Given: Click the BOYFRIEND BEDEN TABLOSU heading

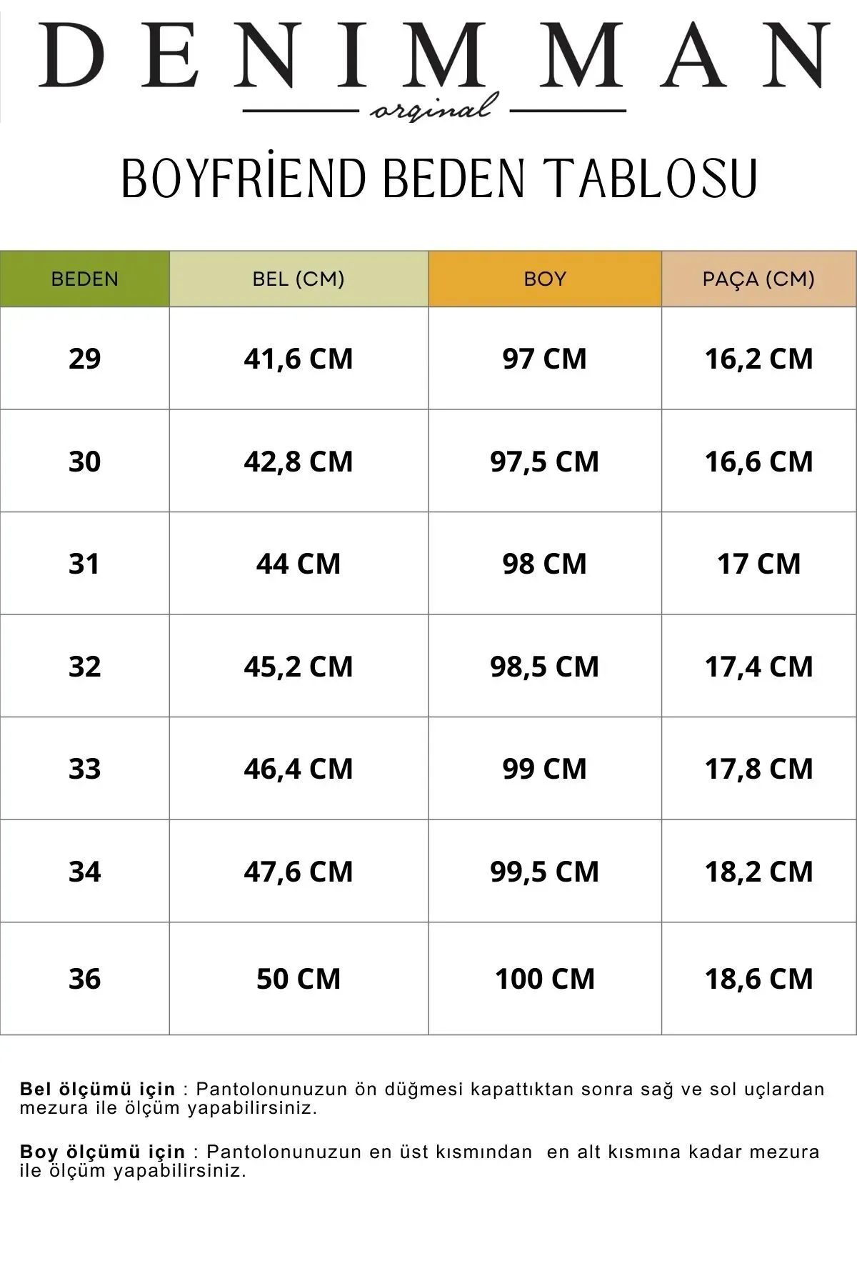Looking at the screenshot, I should pyautogui.click(x=438, y=179).
